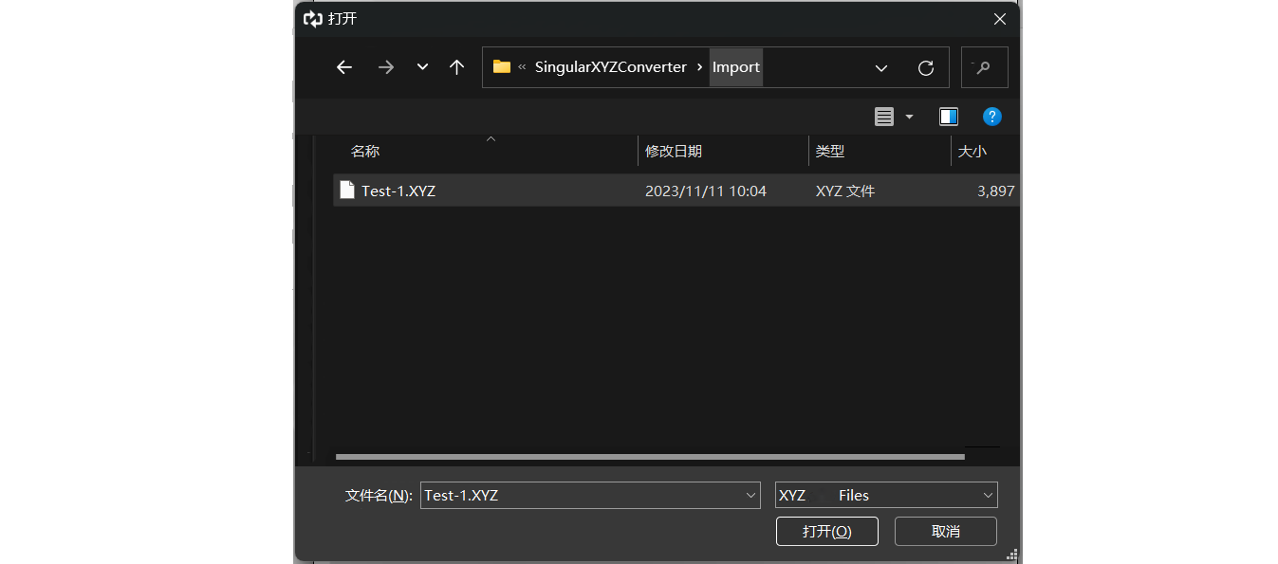Click the 3,897 size value

point(996,191)
